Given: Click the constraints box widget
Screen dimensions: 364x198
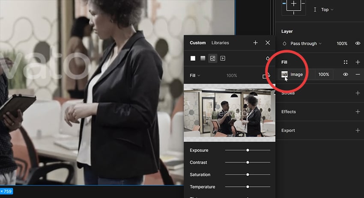Looking at the screenshot, I should (294, 6).
